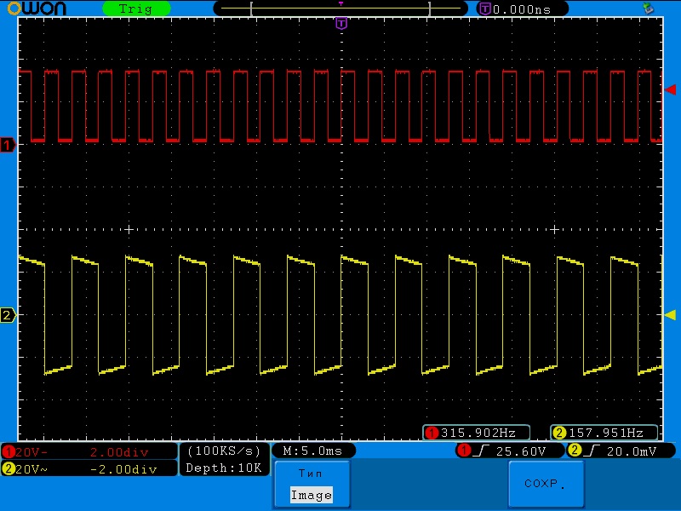The width and height of the screenshot is (681, 511).
Task: Click the right cursor cross on the center line
Action: (554, 229)
